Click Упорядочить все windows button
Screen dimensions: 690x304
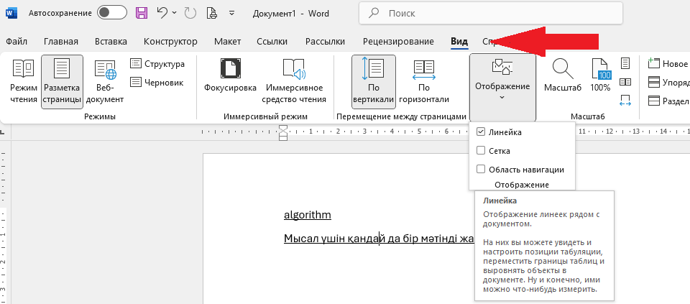668,82
